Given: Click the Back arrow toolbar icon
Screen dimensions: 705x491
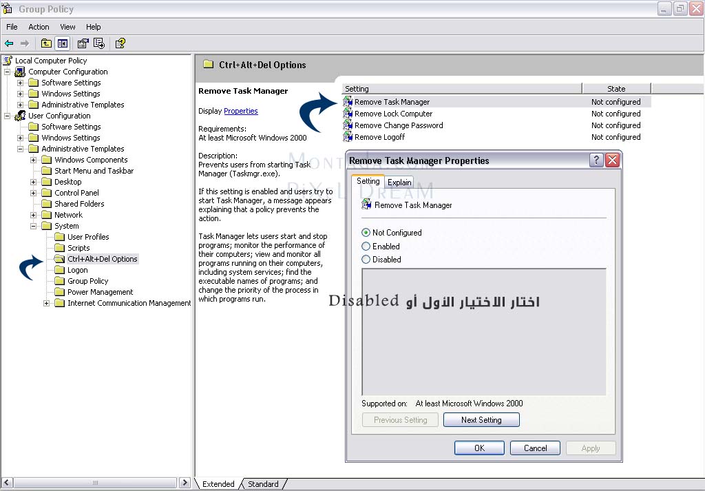Looking at the screenshot, I should coord(9,43).
